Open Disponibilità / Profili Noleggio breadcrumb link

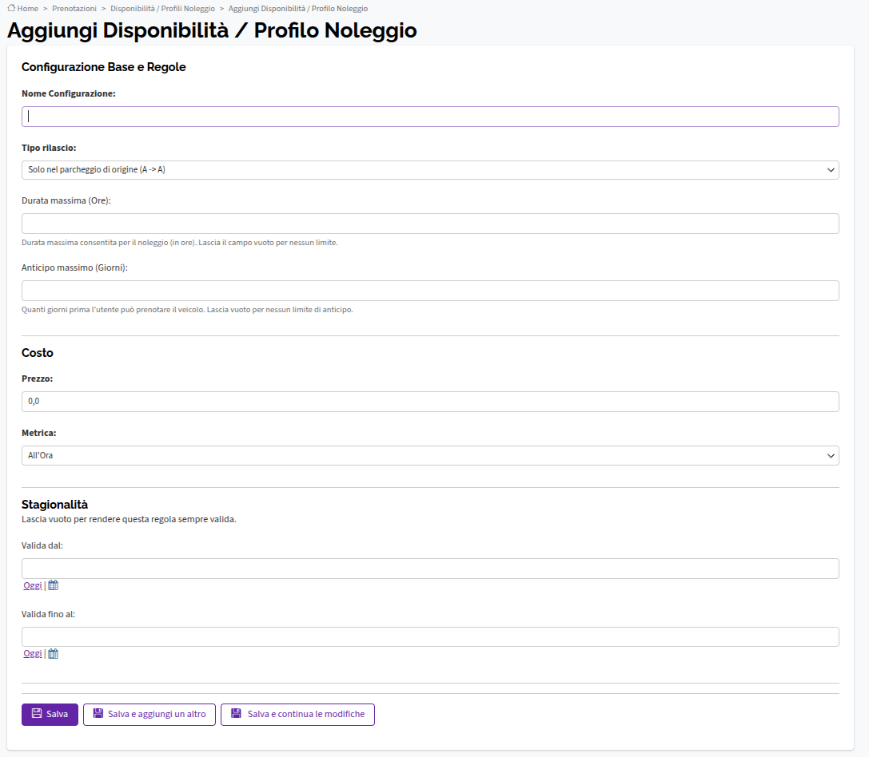click(162, 8)
